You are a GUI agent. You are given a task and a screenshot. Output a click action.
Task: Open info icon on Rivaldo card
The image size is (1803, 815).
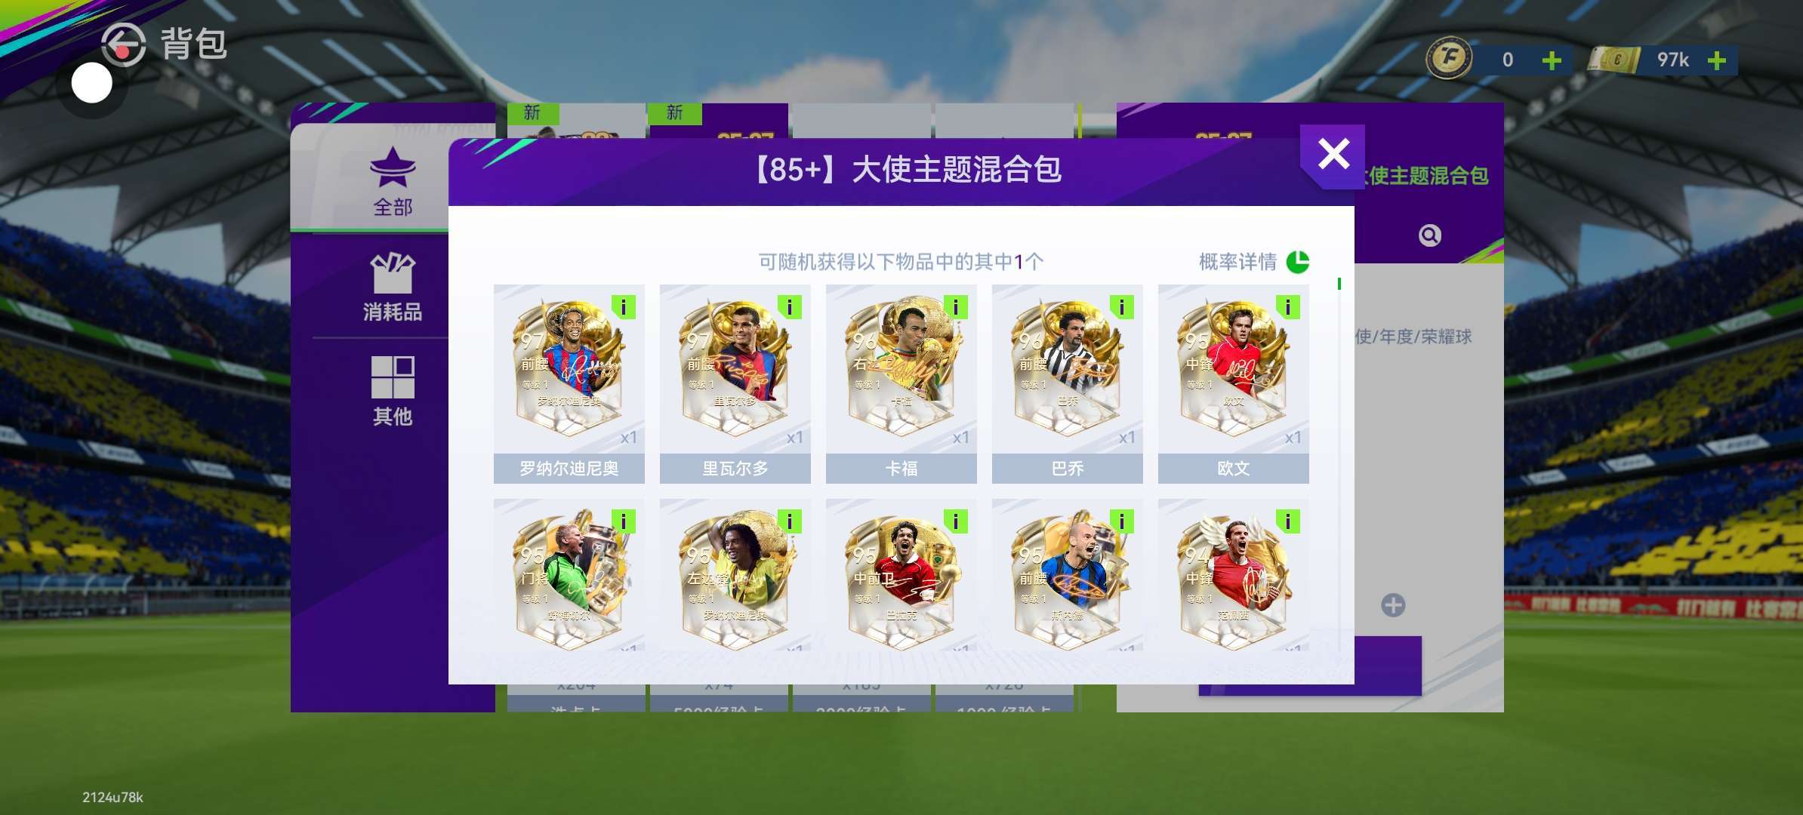(x=789, y=307)
